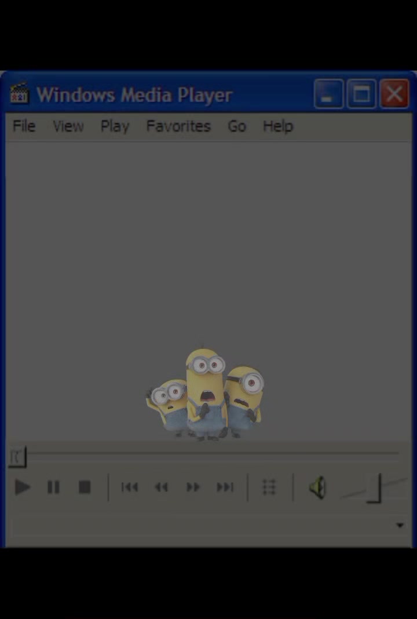
Task: Click the preview grid icon
Action: tap(269, 487)
